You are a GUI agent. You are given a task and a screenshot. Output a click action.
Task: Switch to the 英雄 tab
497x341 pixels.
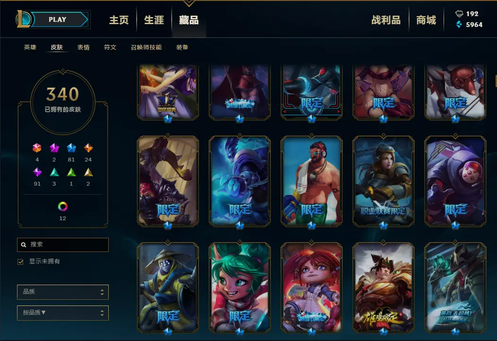click(x=30, y=47)
